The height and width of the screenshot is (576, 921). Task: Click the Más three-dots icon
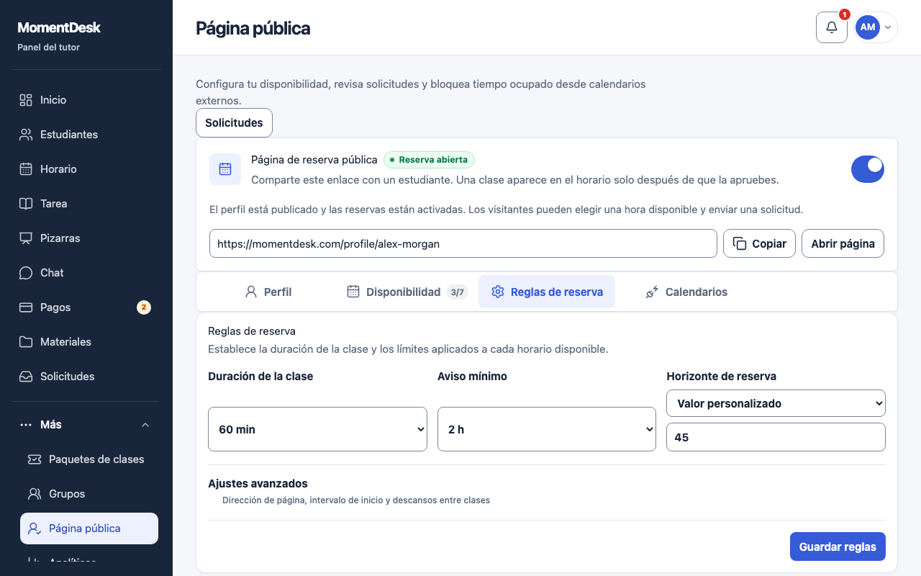26,425
